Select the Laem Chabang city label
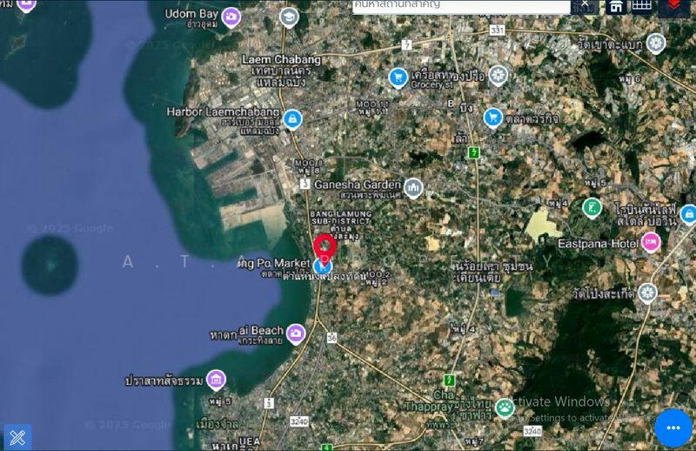The image size is (696, 451). 280,59
